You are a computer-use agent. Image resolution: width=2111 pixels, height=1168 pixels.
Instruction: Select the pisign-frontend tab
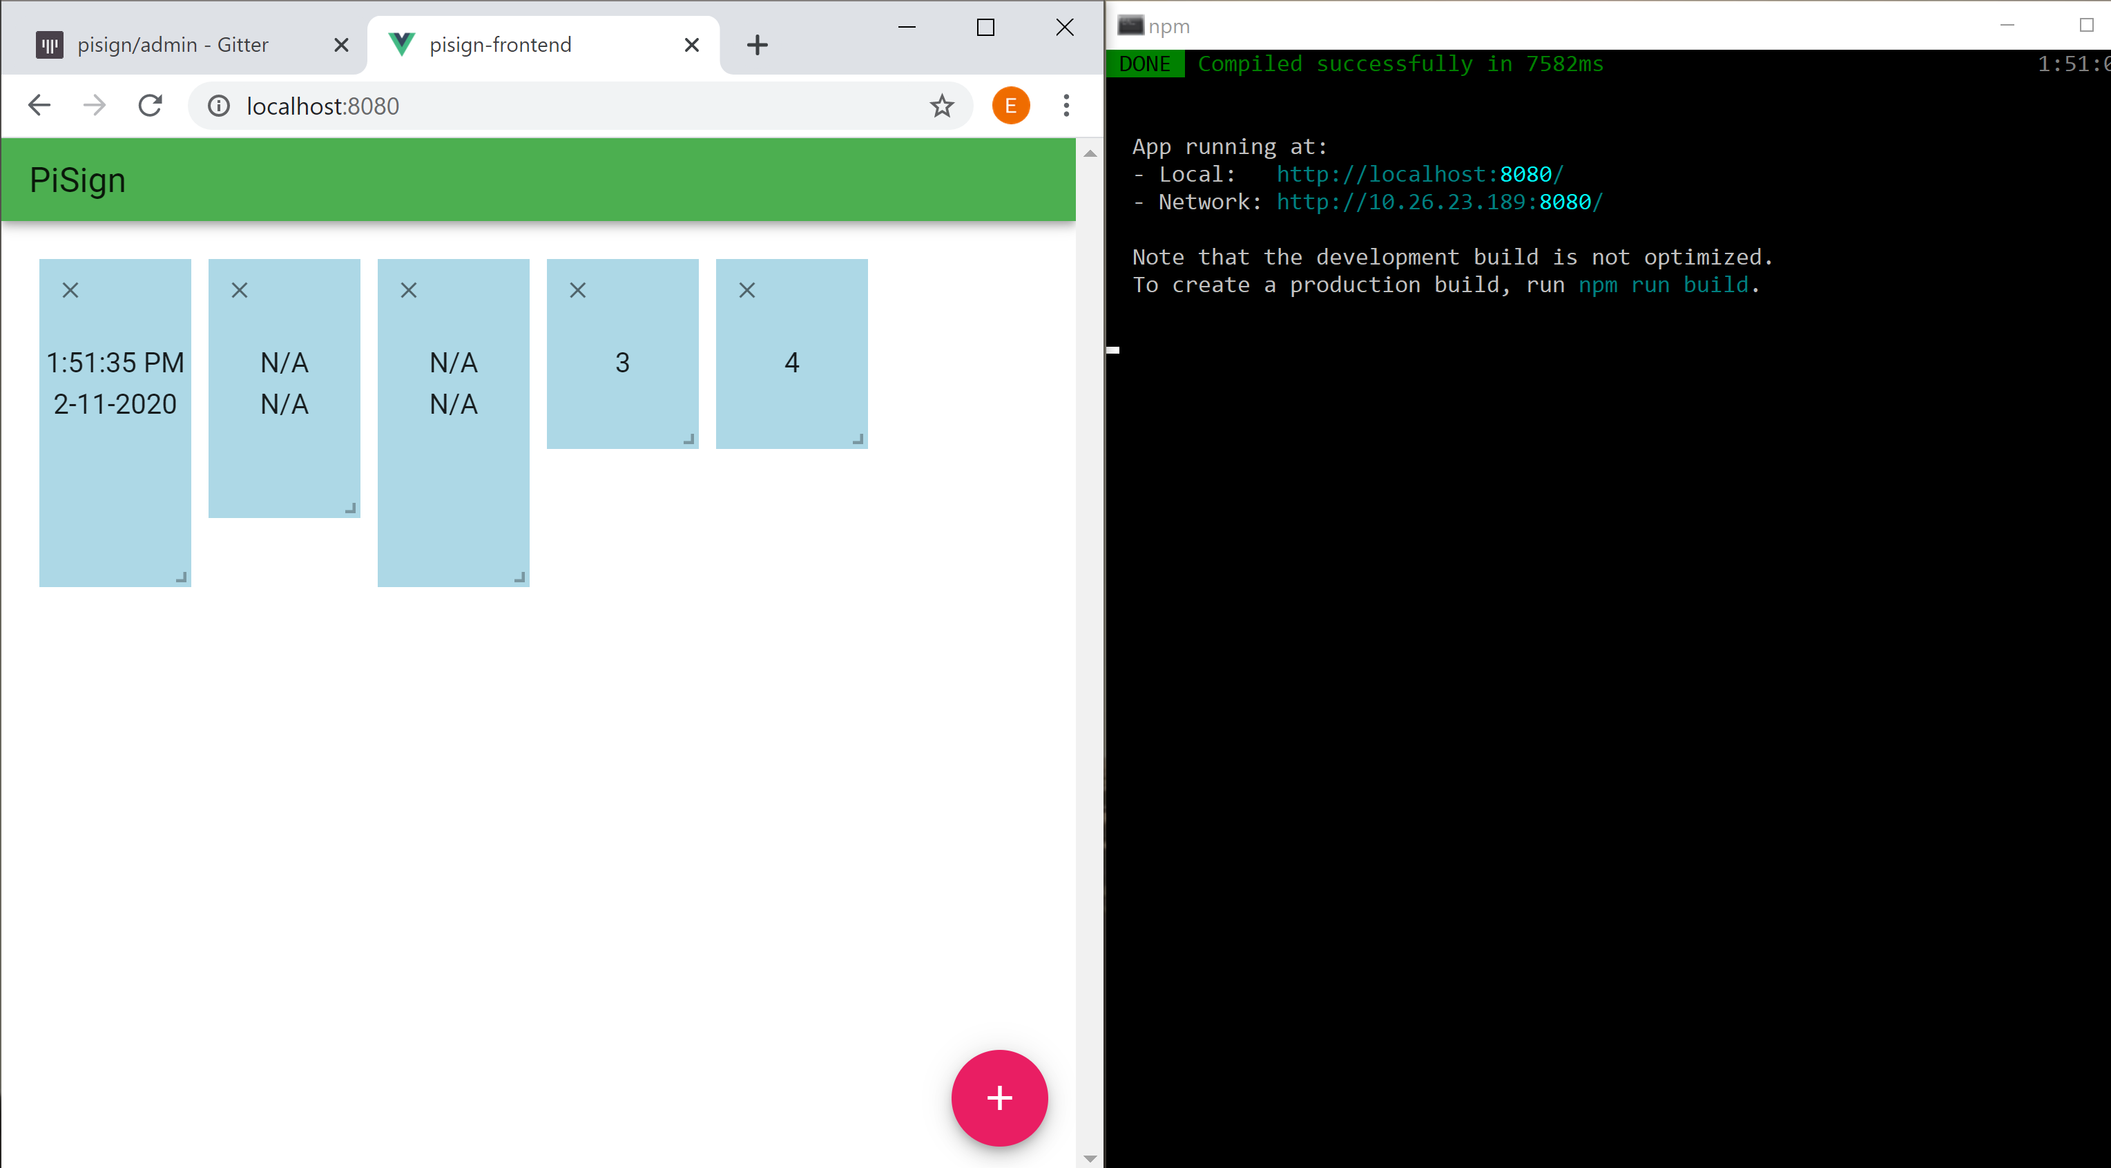click(500, 45)
